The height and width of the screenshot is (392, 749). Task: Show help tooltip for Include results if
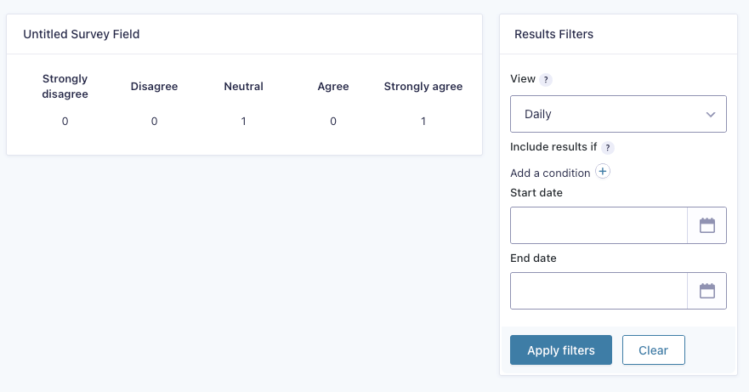608,148
